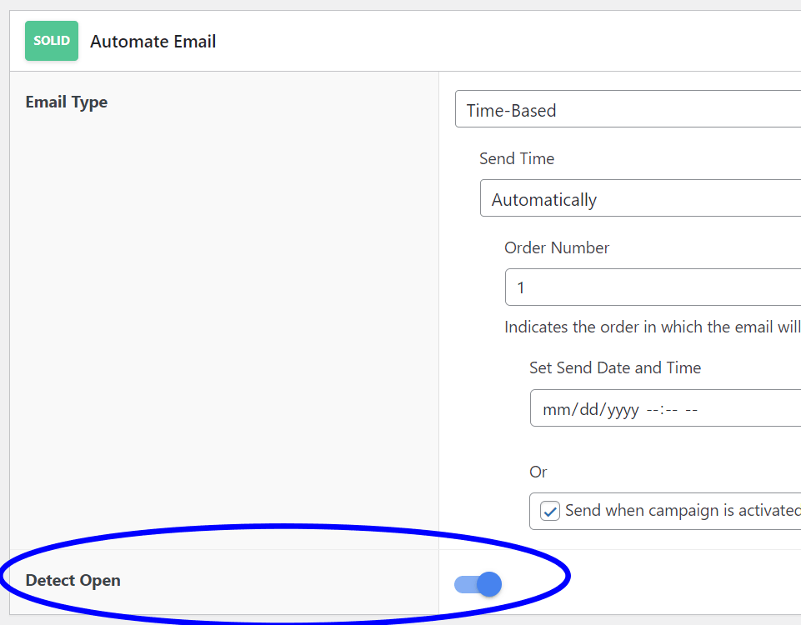Screen dimensions: 801x625
Task: Highlight the value 1 in Order Number
Action: coord(522,287)
